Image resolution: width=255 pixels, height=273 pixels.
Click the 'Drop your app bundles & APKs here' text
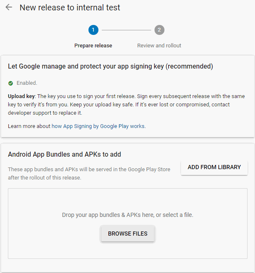coord(127,215)
